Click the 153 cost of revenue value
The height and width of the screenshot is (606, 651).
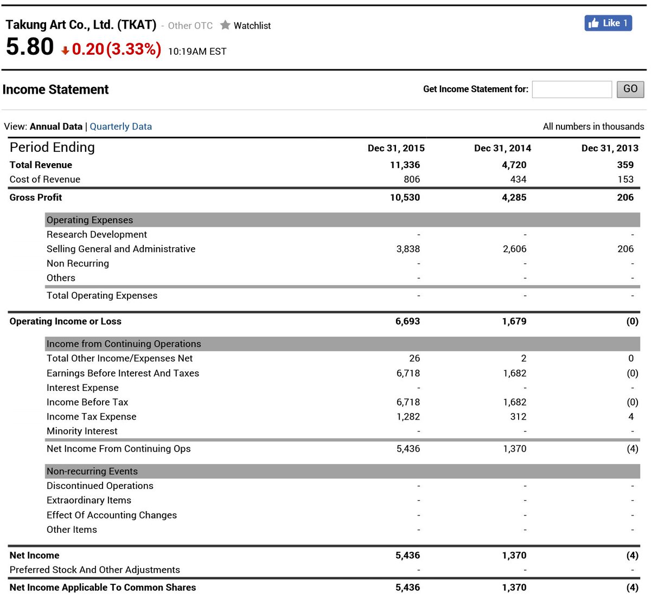click(626, 179)
